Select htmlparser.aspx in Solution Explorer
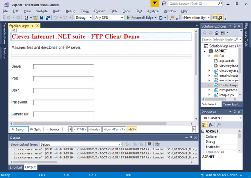Screen dimensions: 251x178 (228, 90)
